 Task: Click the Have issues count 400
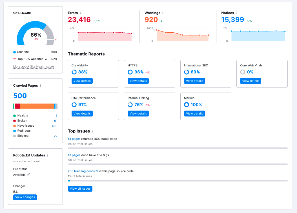coord(54,126)
